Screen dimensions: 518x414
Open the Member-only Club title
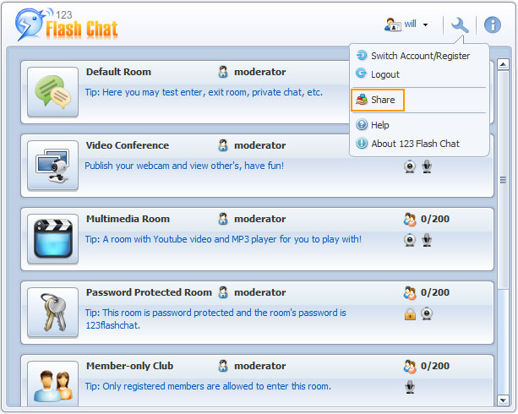click(x=130, y=366)
